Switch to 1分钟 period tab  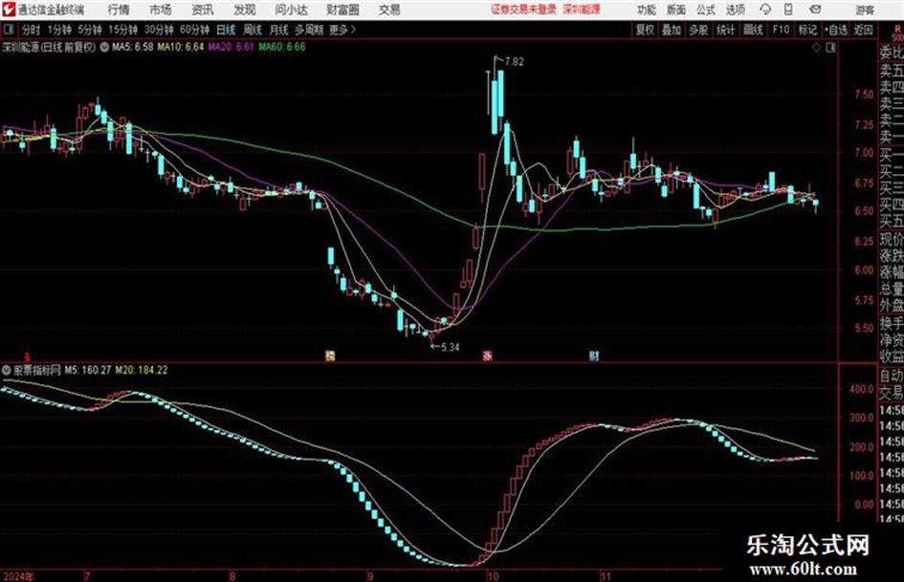tap(58, 30)
